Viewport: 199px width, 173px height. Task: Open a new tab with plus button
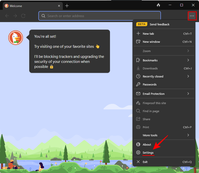click(x=67, y=6)
